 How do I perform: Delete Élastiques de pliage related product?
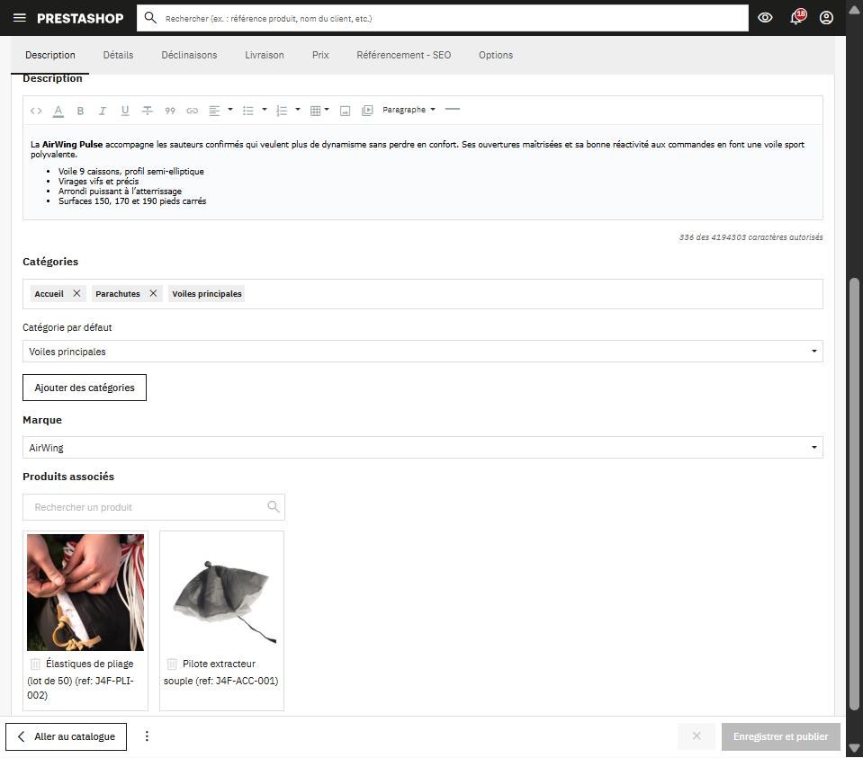[x=35, y=664]
